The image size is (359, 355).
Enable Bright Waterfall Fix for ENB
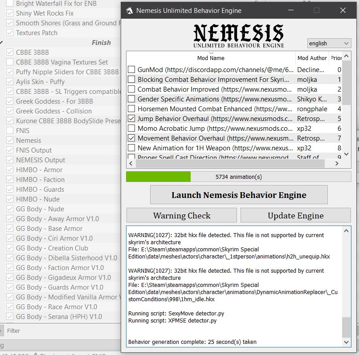(10, 3)
